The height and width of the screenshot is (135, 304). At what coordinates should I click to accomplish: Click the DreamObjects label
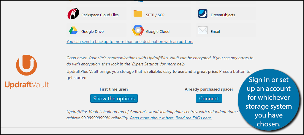[x=223, y=15]
